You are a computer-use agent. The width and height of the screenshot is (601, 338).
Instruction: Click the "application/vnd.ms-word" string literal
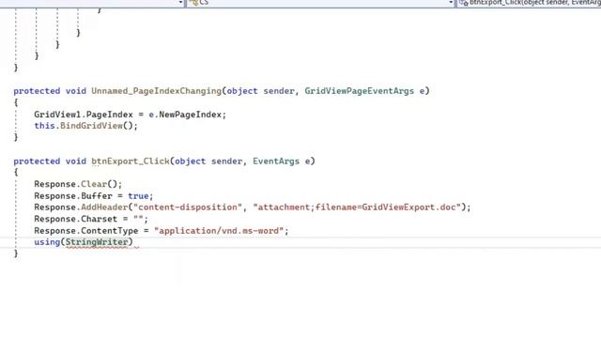(219, 231)
